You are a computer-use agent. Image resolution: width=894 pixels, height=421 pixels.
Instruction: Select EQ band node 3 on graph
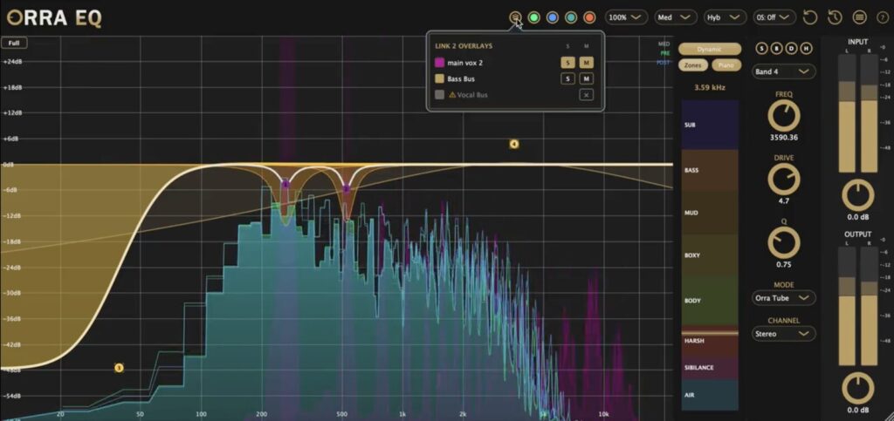click(119, 368)
